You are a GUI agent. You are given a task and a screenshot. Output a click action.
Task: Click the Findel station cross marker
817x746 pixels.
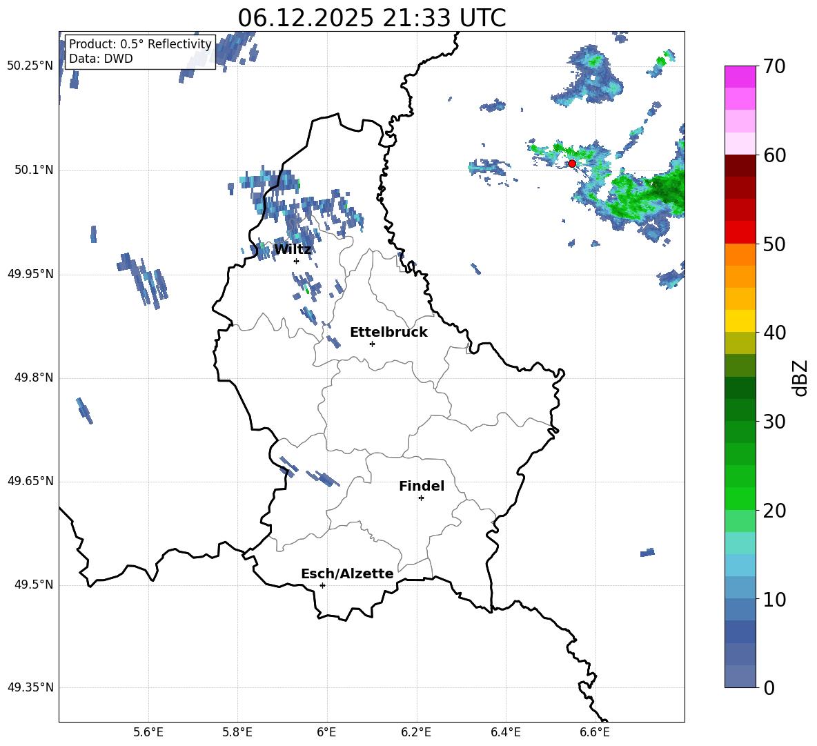tap(421, 498)
